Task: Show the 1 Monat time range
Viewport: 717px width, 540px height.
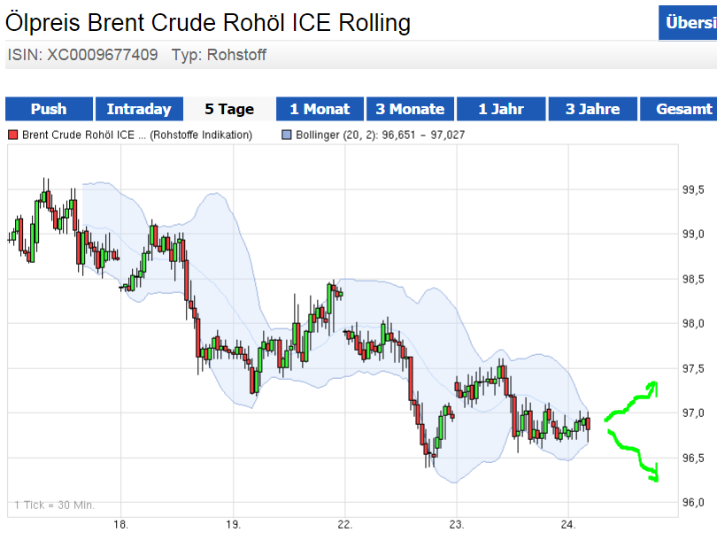Action: coord(320,109)
